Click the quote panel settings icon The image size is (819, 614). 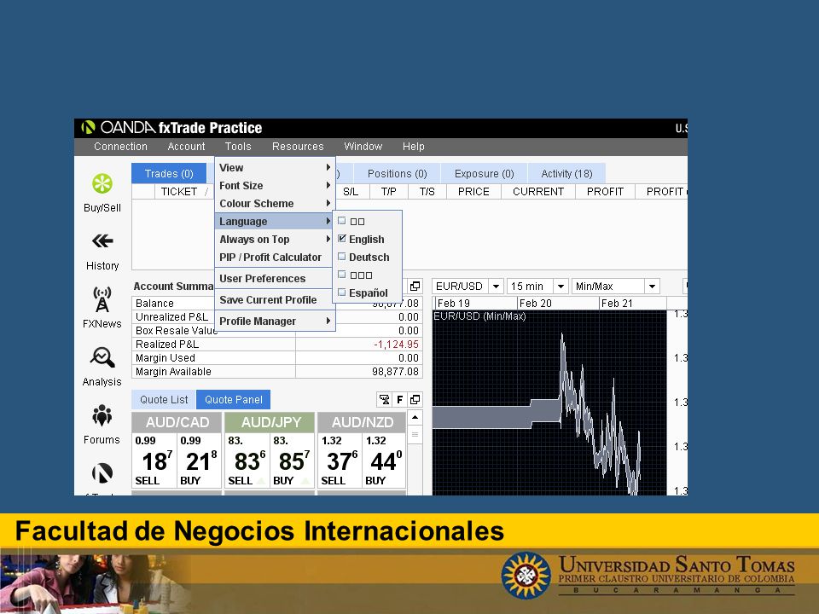pos(385,399)
